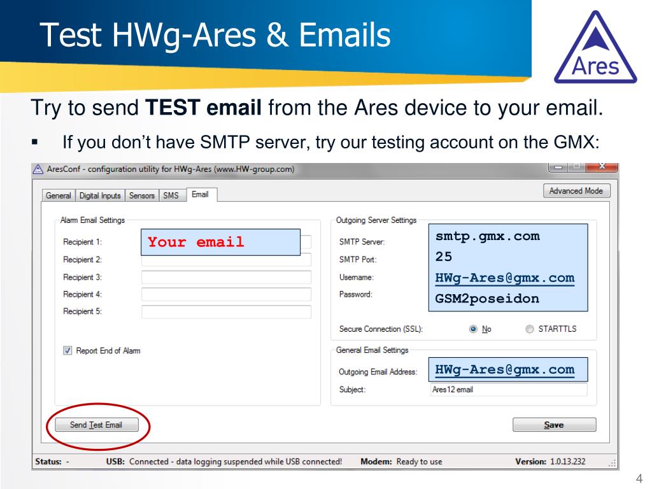The image size is (652, 489).
Task: Focus the Recipient 3 input box
Action: [226, 278]
